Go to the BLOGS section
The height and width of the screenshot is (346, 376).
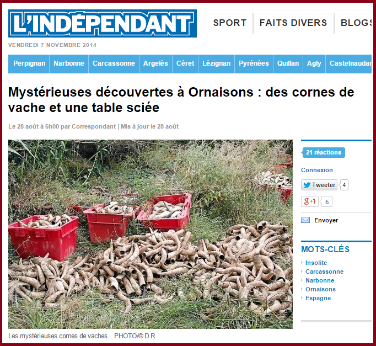pyautogui.click(x=356, y=23)
